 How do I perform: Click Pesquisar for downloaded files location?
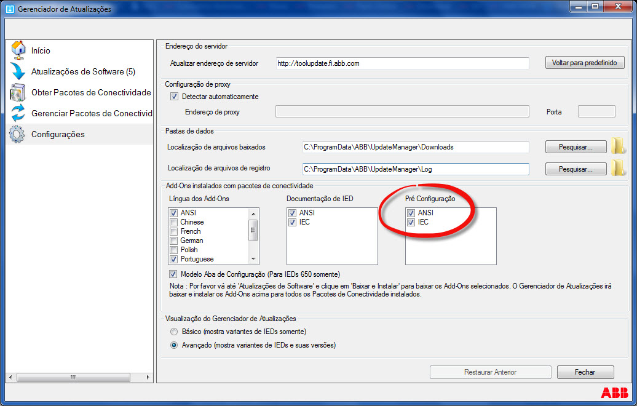point(576,146)
